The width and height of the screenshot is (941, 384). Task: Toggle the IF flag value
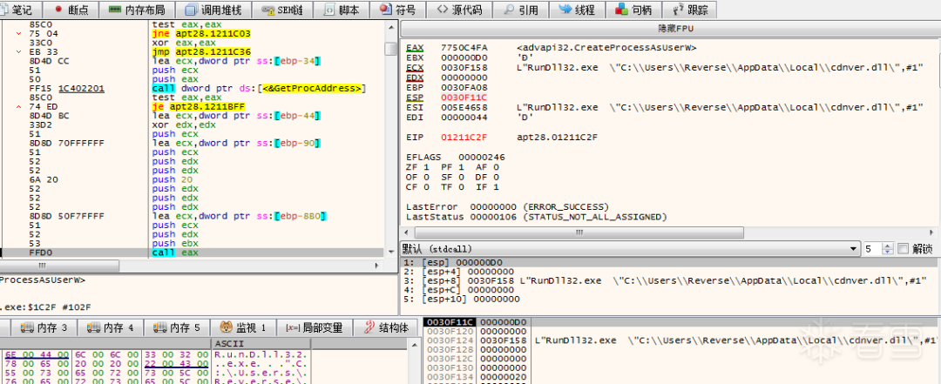tap(495, 186)
